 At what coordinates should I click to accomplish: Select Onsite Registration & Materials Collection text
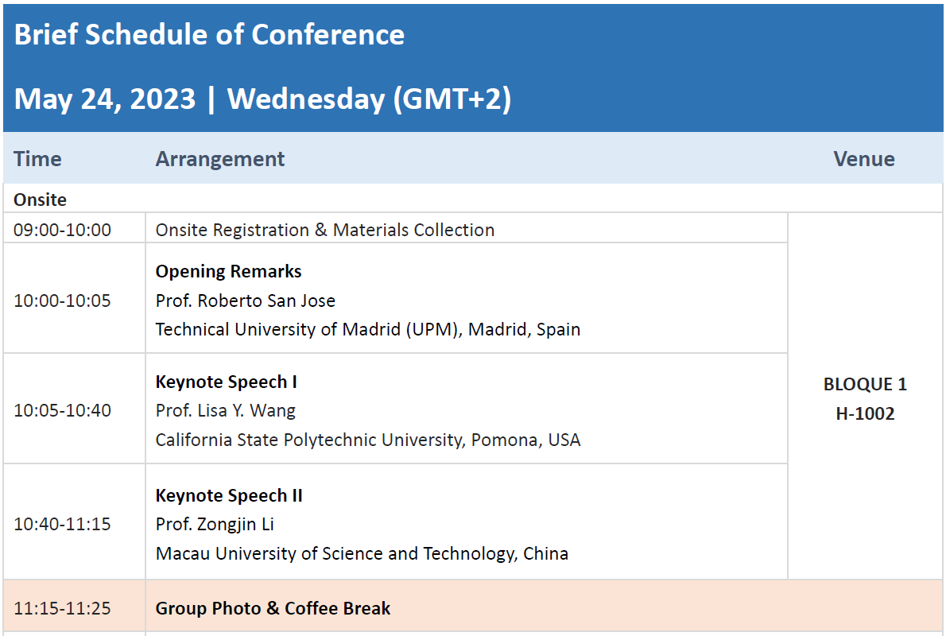point(325,230)
